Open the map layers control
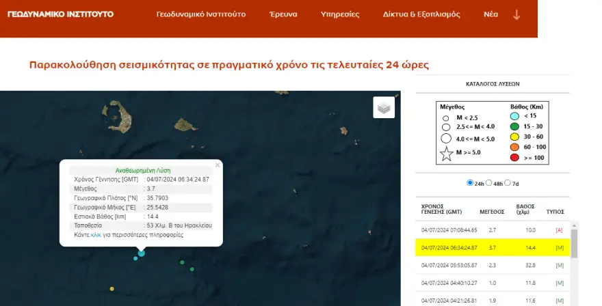 (x=384, y=108)
